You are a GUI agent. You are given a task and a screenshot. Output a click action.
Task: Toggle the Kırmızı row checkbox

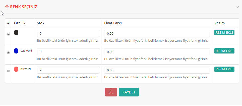[x=9, y=71]
